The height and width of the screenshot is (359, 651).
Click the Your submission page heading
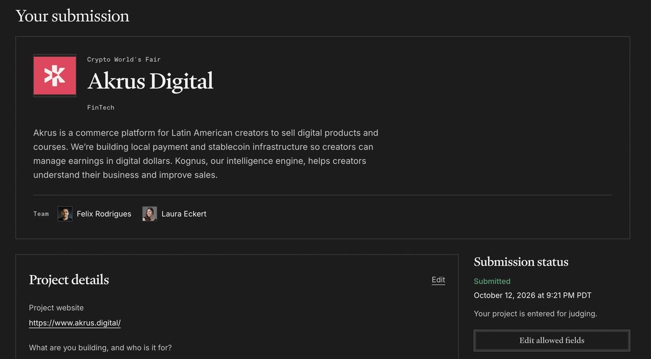click(x=73, y=16)
